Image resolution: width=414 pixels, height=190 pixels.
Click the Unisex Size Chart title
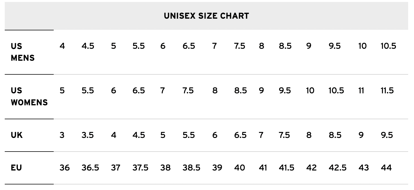pos(206,16)
